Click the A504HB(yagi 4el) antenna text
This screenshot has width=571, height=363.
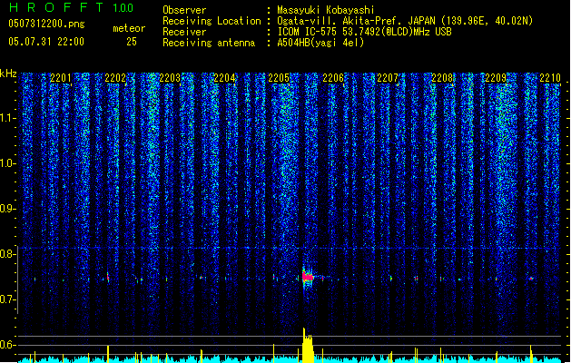320,43
